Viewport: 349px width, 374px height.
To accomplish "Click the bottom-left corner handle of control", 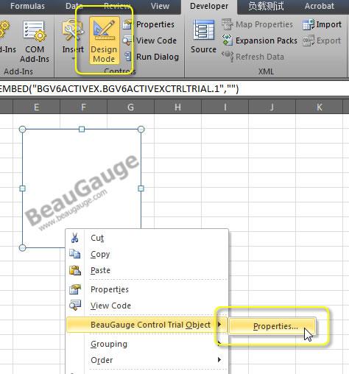I will click(x=22, y=248).
